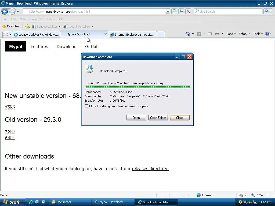Click the Refresh page icon
Viewport: 275px width, 206px height.
181,11
